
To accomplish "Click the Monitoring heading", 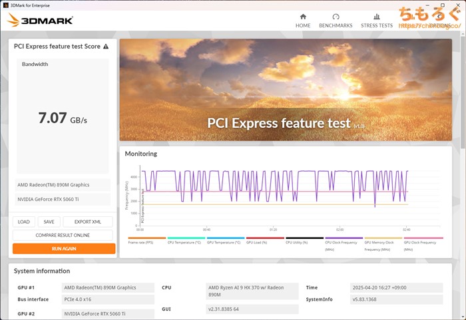I will pyautogui.click(x=141, y=154).
